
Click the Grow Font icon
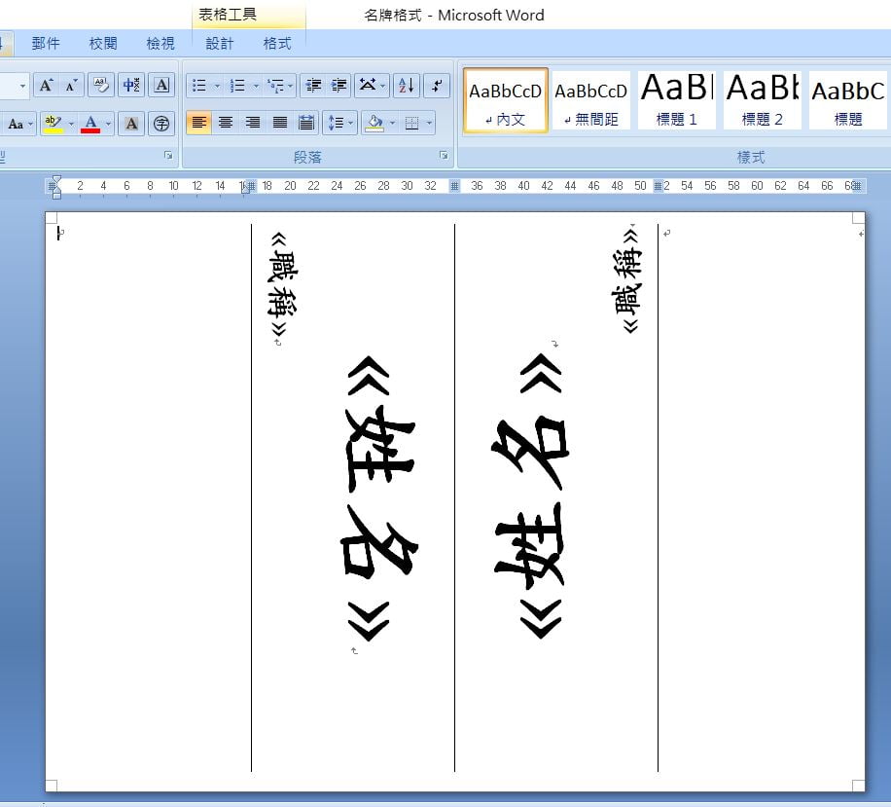[46, 86]
